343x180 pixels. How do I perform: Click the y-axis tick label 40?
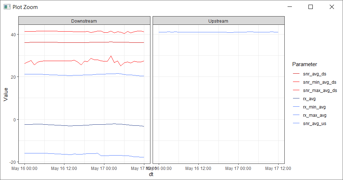13,34
